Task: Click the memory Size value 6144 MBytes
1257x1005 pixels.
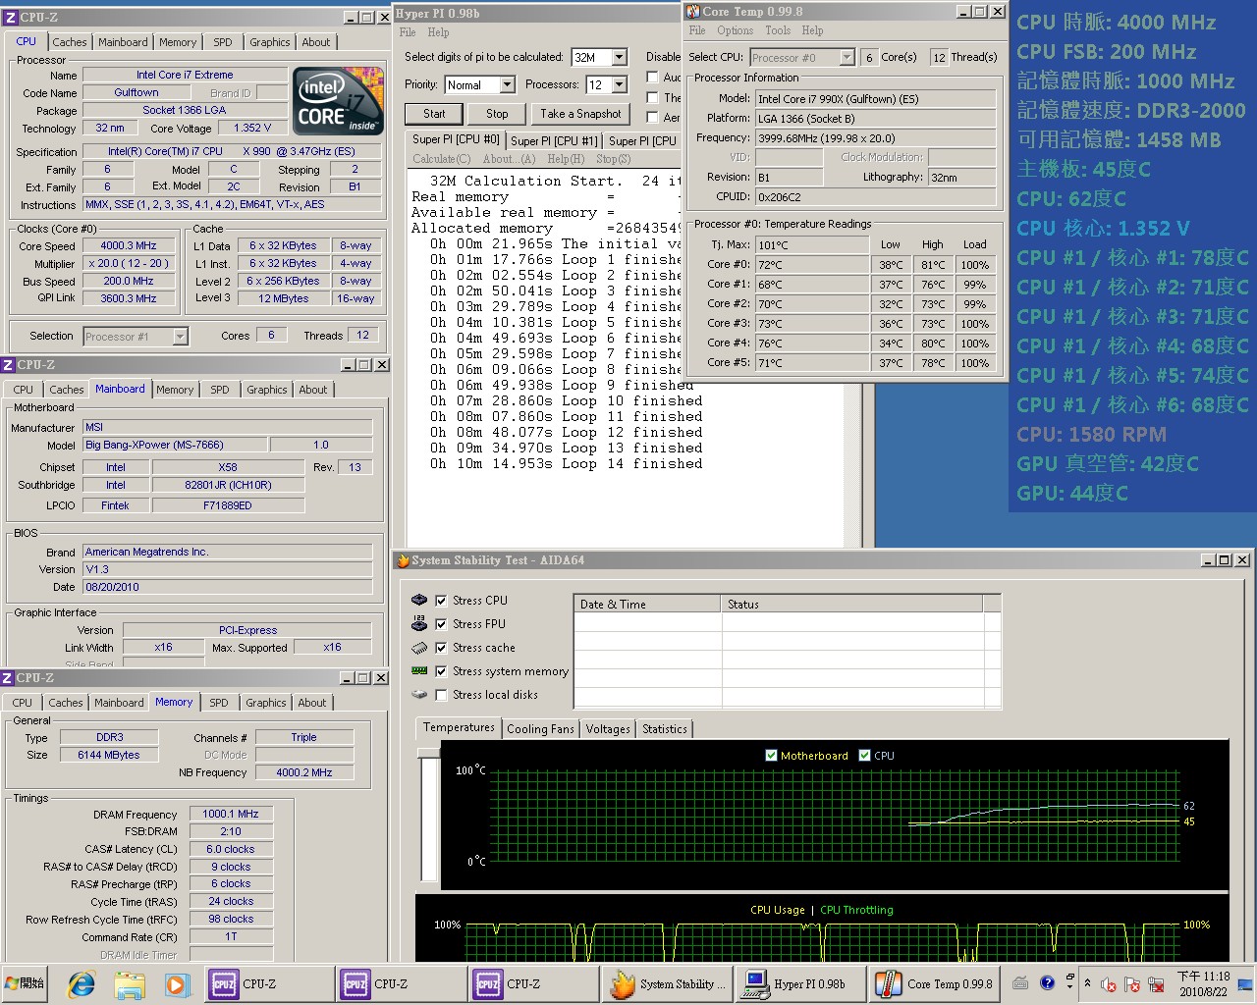Action: [109, 755]
